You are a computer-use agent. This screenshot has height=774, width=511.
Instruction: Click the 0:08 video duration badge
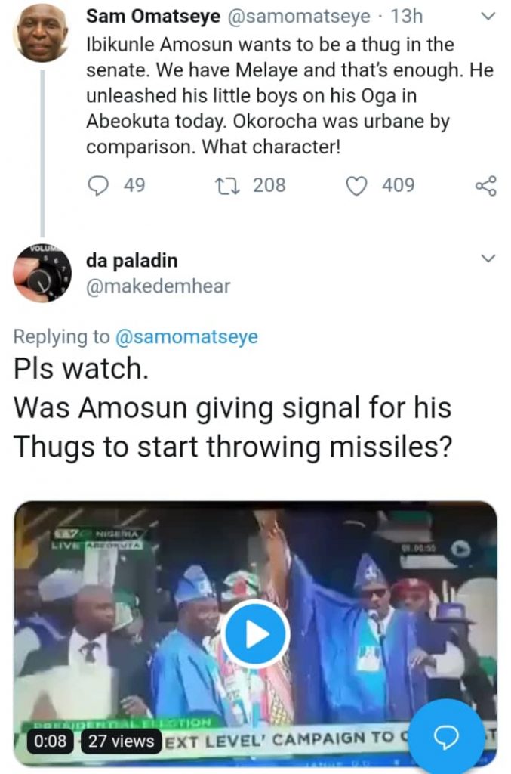coord(51,741)
